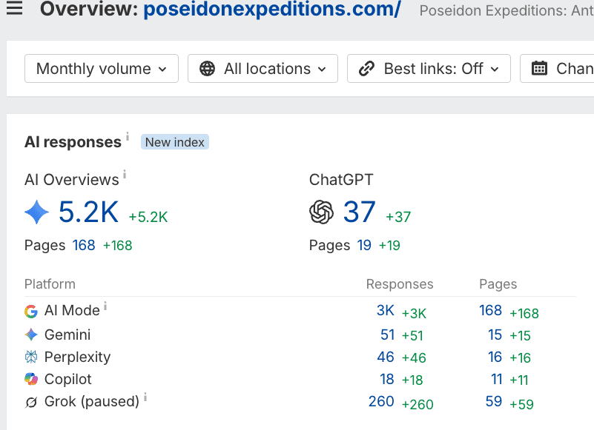This screenshot has width=594, height=430.
Task: Open the Monthly volume dropdown
Action: point(102,68)
